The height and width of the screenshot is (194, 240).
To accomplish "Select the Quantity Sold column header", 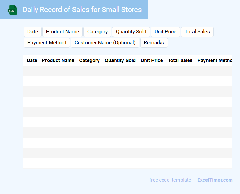I will coord(120,60).
